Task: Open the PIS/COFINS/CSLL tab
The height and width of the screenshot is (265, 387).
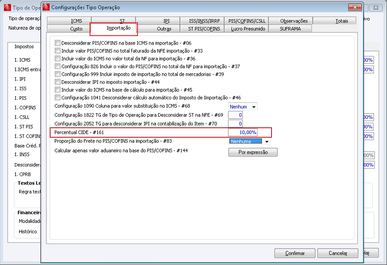Action: coord(246,21)
